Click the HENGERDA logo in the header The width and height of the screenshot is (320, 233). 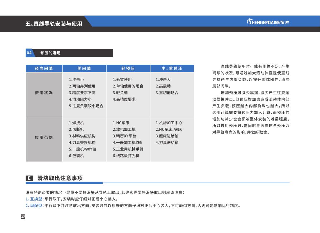[x=268, y=22]
